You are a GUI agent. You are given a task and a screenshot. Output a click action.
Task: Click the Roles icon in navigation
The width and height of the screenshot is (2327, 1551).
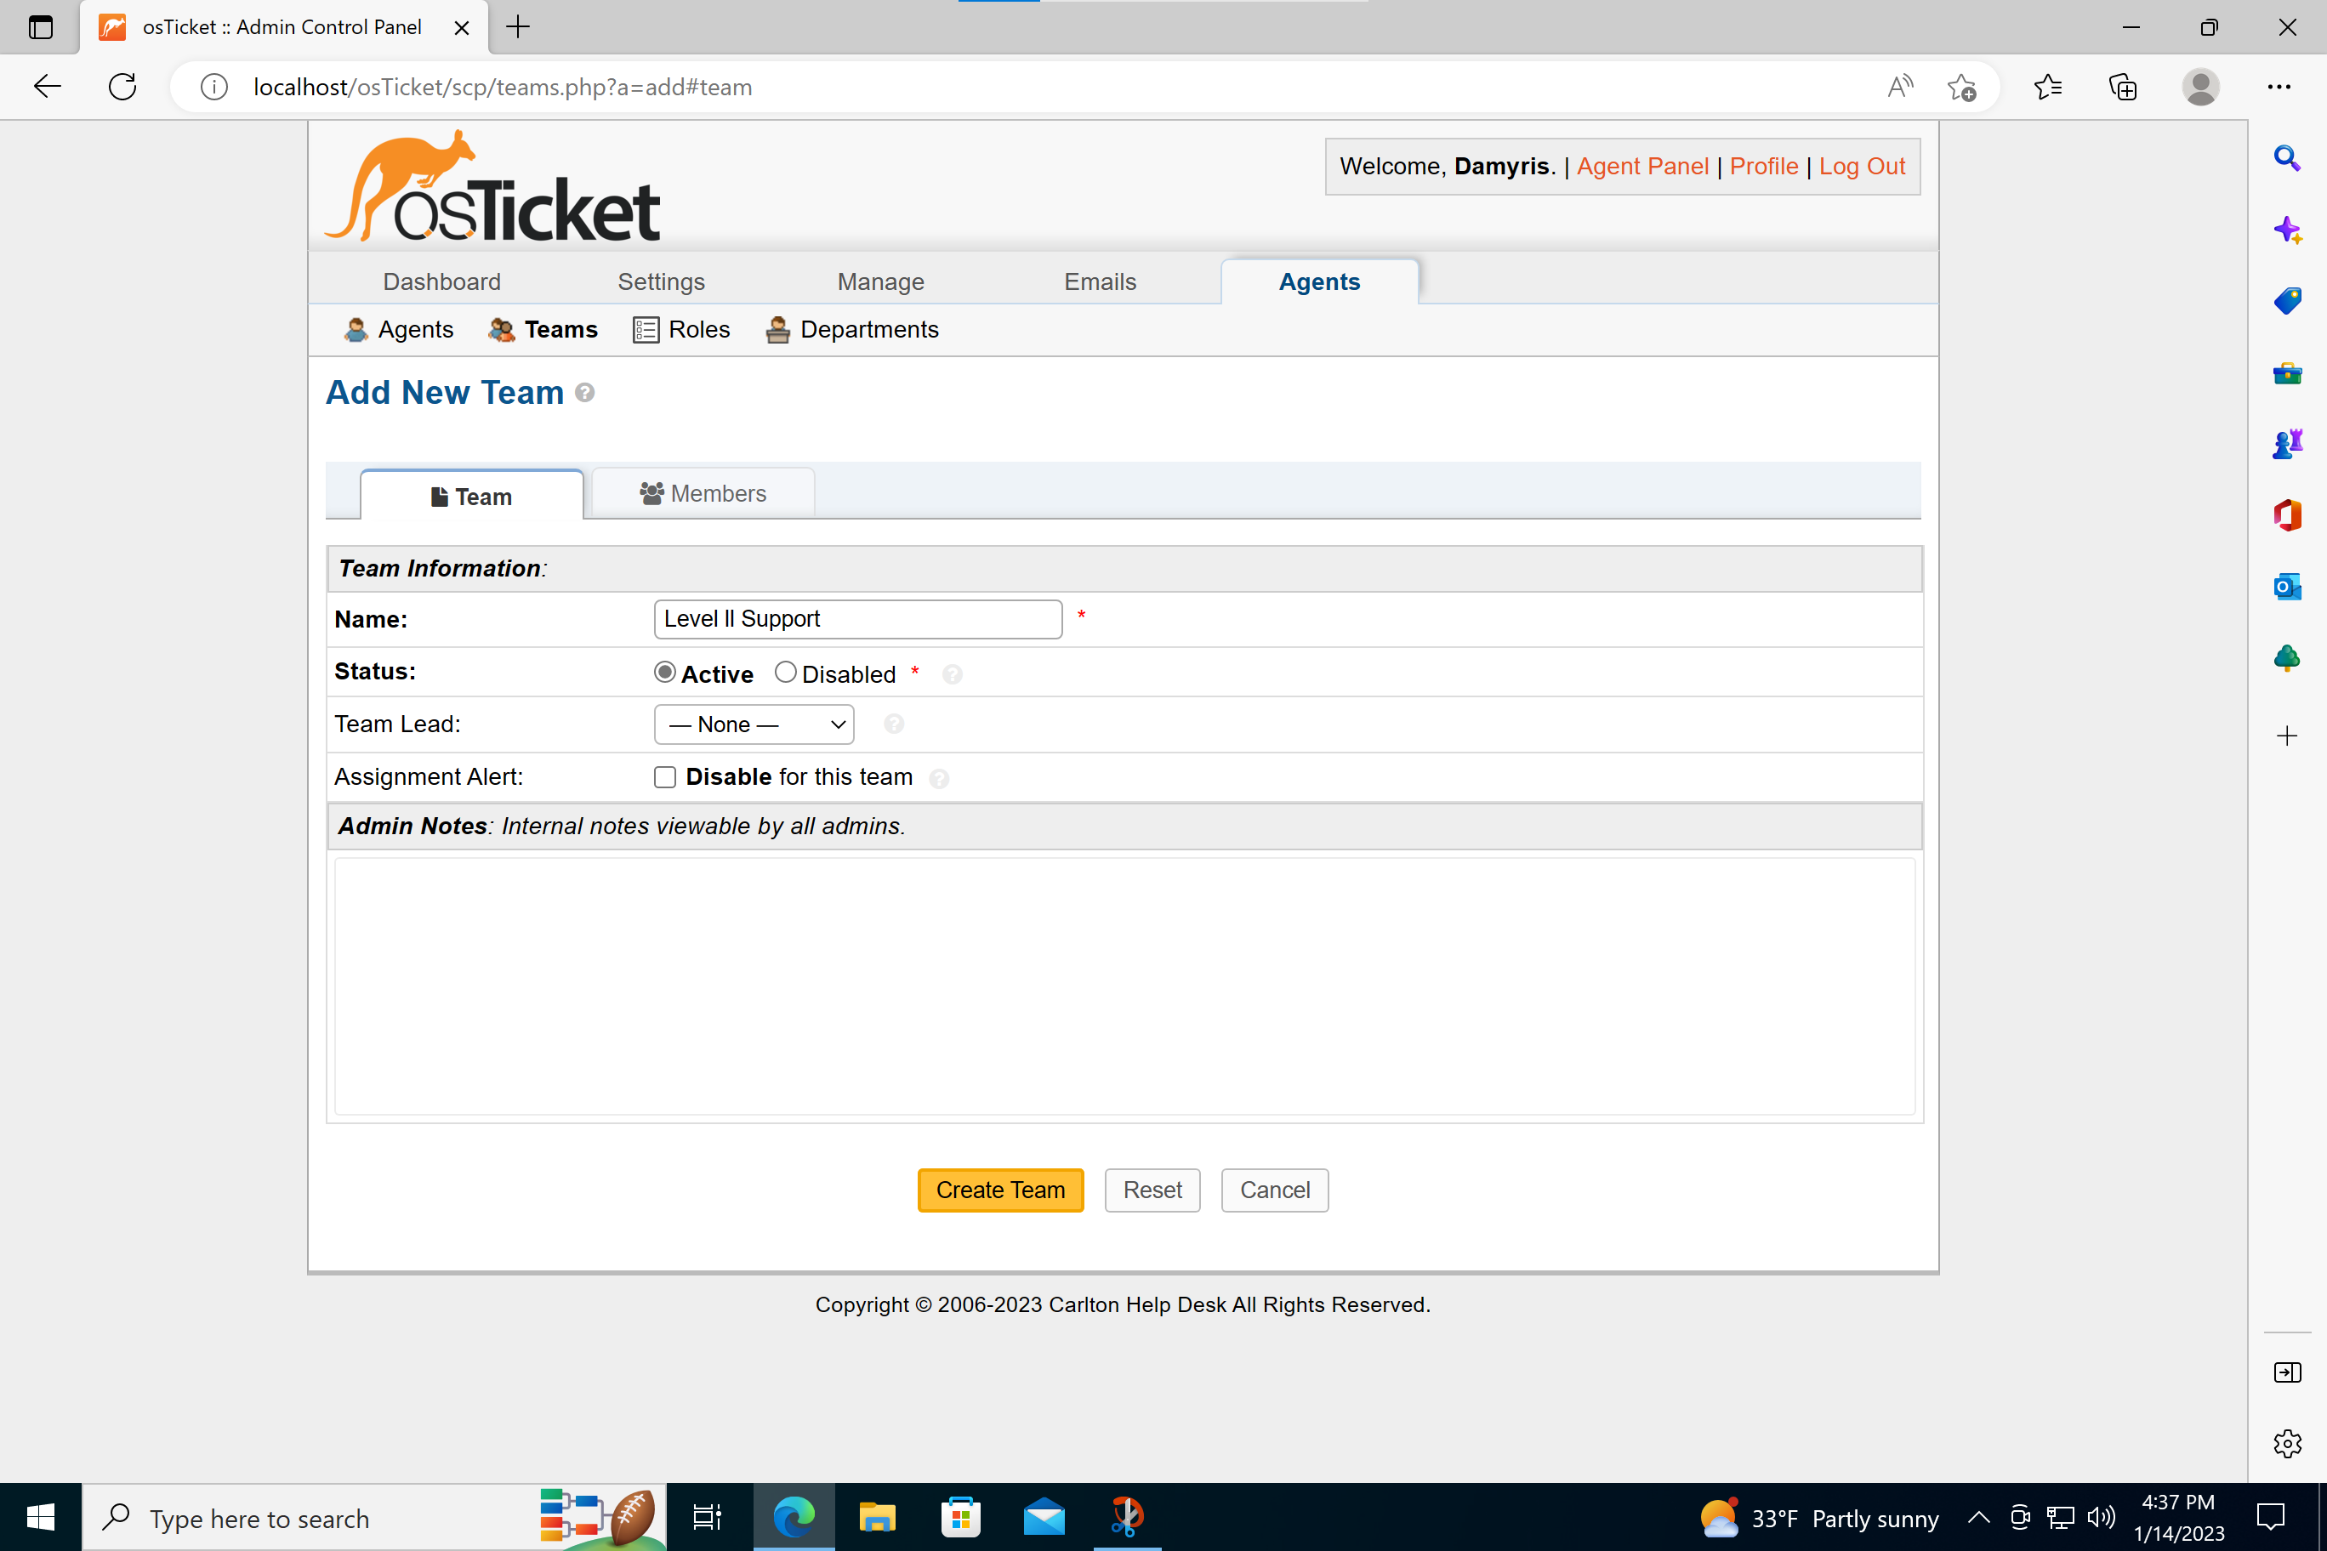(646, 329)
